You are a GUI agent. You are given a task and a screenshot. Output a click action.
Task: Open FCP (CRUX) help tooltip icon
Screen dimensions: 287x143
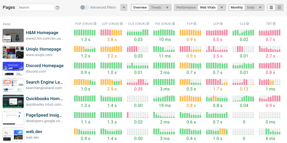(95, 24)
